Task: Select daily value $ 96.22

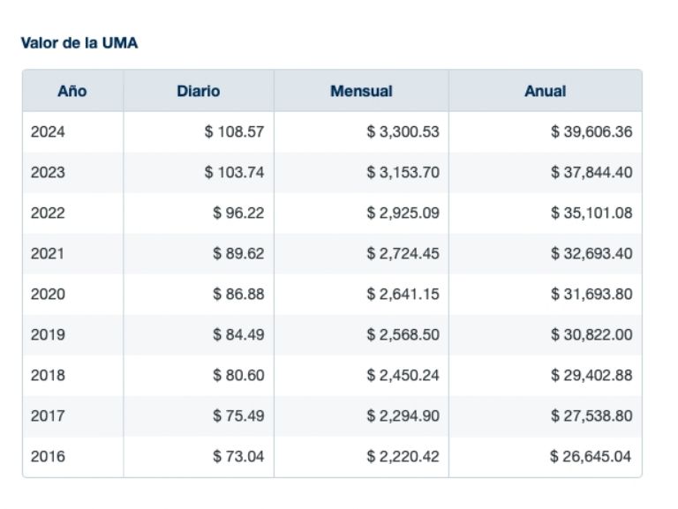Action: (x=238, y=213)
